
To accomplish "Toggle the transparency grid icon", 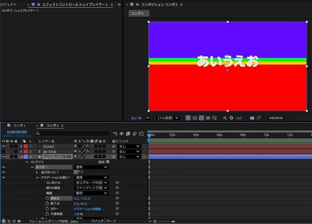I will tap(195, 118).
